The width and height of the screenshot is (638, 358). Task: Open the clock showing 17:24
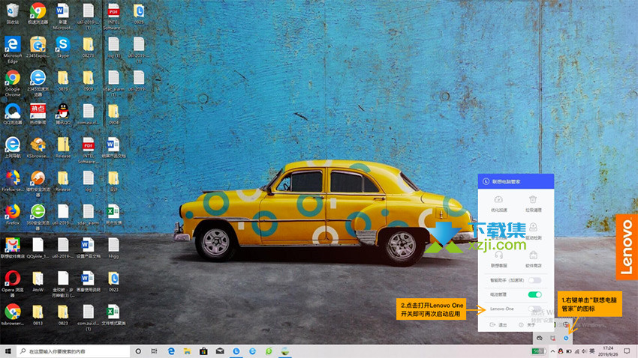click(x=608, y=351)
